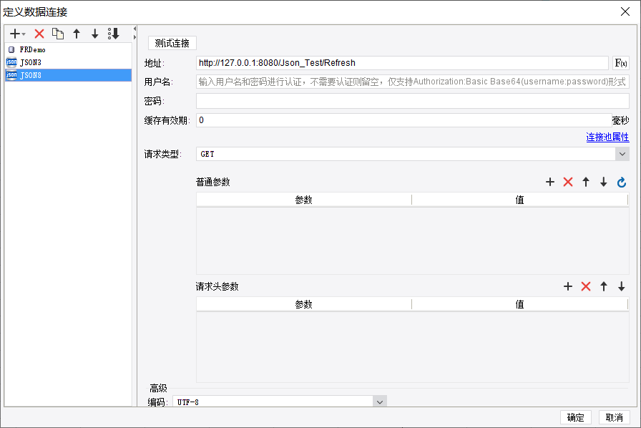Add a row to 请求头参数
Image resolution: width=641 pixels, height=428 pixels.
(x=568, y=286)
